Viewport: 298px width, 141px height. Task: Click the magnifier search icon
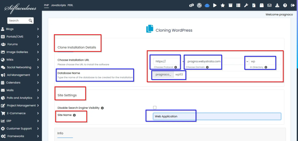30,20
